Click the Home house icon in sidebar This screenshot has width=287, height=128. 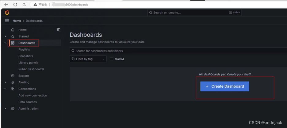coord(13,30)
